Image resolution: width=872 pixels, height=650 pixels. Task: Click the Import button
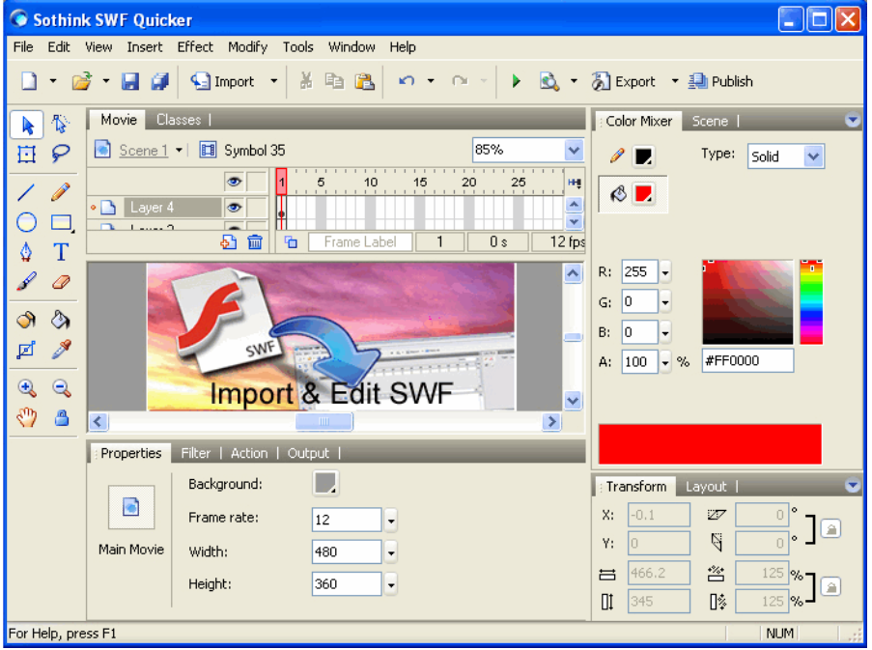(x=222, y=81)
